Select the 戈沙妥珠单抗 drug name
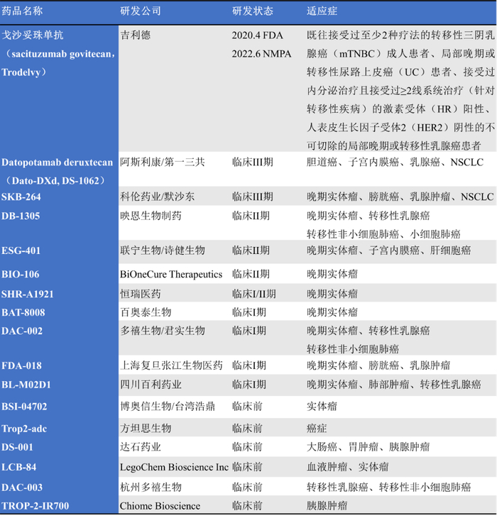Screen dimensions: 497x518 (x=33, y=35)
